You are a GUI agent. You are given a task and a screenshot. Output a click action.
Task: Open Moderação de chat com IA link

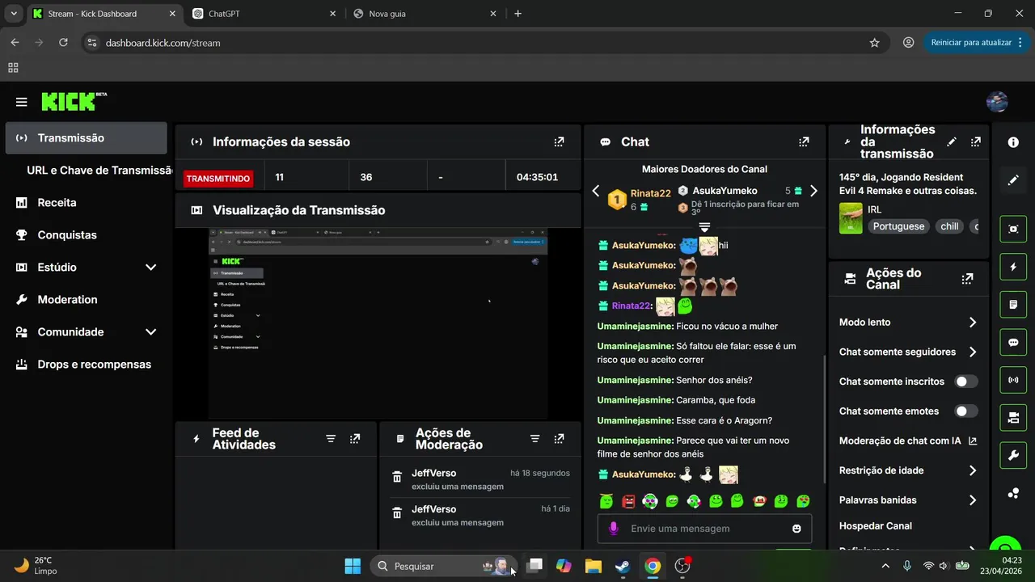tap(908, 441)
